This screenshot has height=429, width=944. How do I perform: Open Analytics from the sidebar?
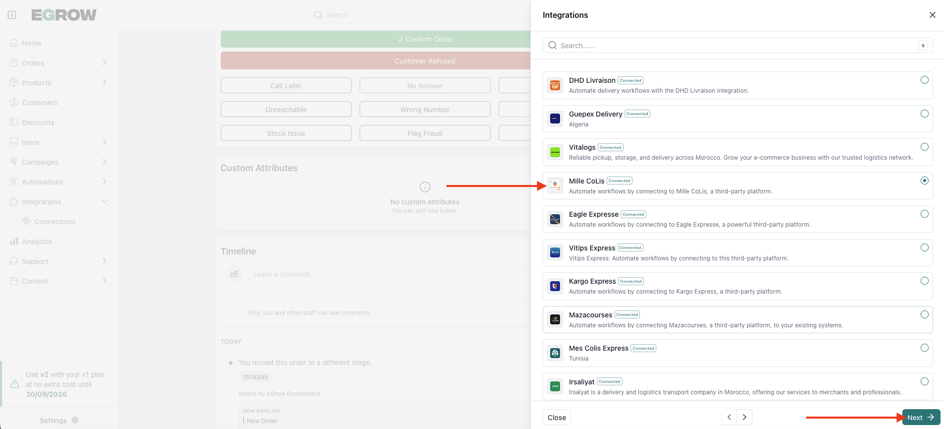pyautogui.click(x=37, y=242)
